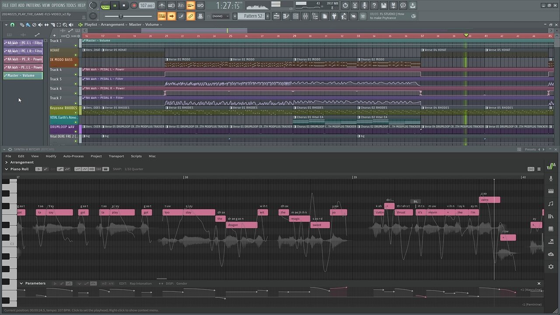Stop playback with the stop button
This screenshot has width=560, height=315.
click(124, 6)
